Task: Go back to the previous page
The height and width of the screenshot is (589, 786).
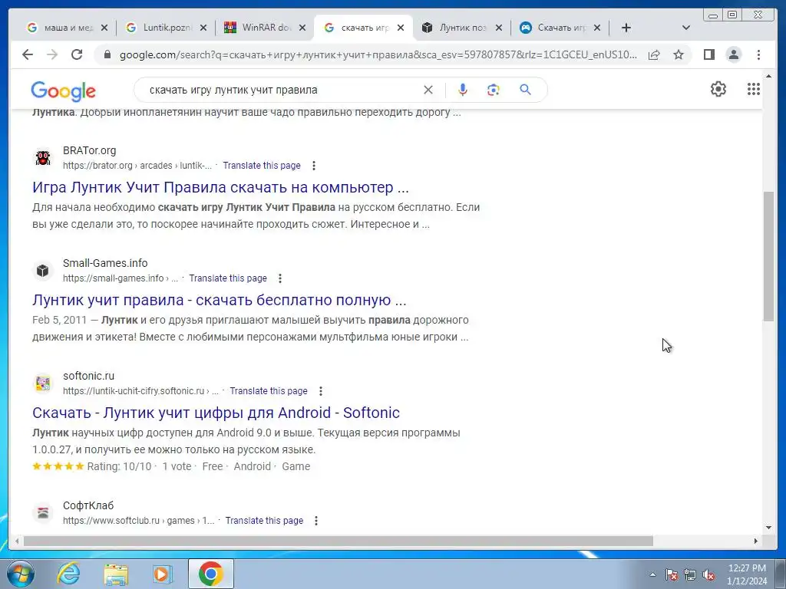Action: pos(28,54)
